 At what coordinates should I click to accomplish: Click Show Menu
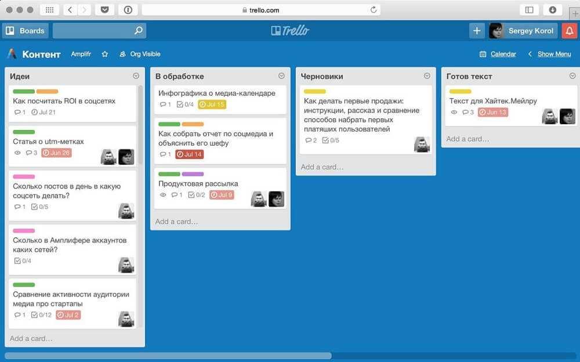coord(550,54)
